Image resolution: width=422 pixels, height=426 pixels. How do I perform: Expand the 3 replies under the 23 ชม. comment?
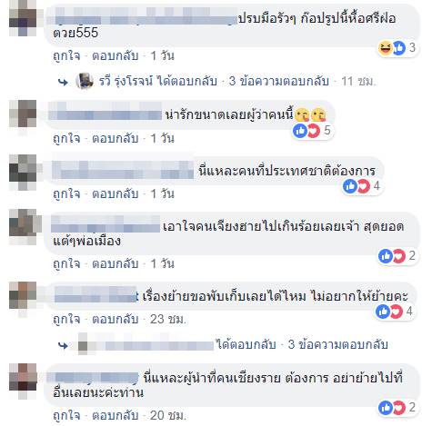(x=337, y=344)
